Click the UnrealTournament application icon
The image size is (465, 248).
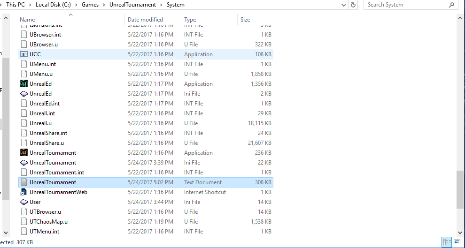(x=24, y=153)
